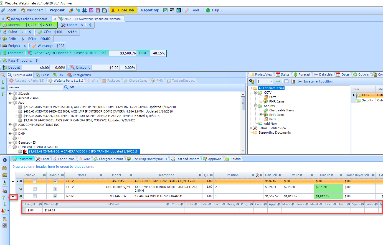Collapse the Axis tree node
This screenshot has width=383, height=245.
pos(10,102)
